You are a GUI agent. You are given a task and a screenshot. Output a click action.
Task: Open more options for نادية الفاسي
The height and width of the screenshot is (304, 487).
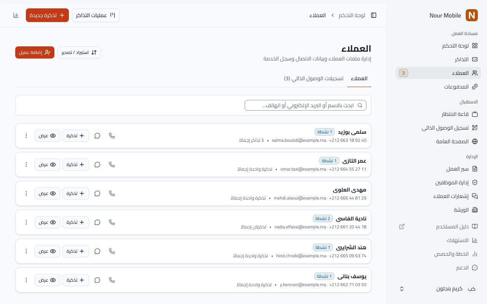pyautogui.click(x=26, y=222)
